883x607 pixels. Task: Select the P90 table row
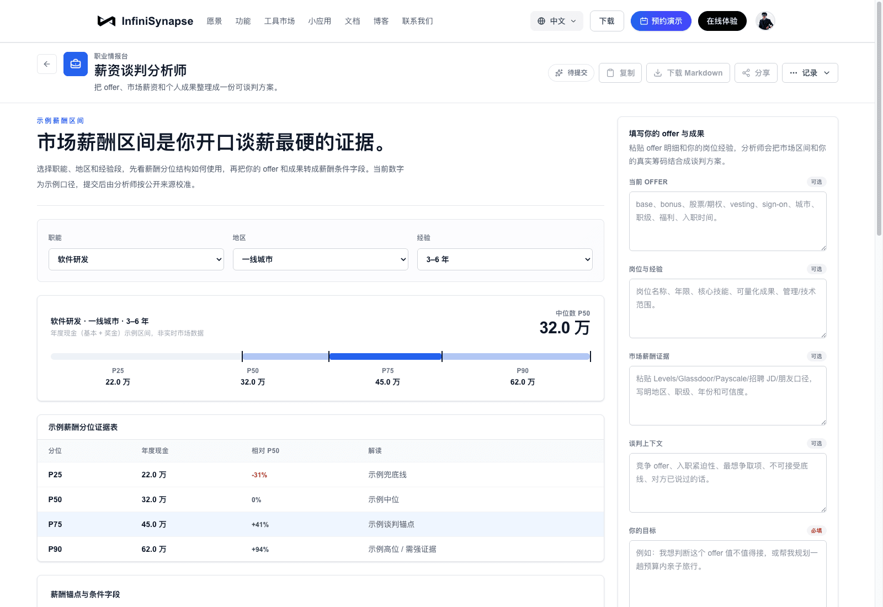pos(321,549)
